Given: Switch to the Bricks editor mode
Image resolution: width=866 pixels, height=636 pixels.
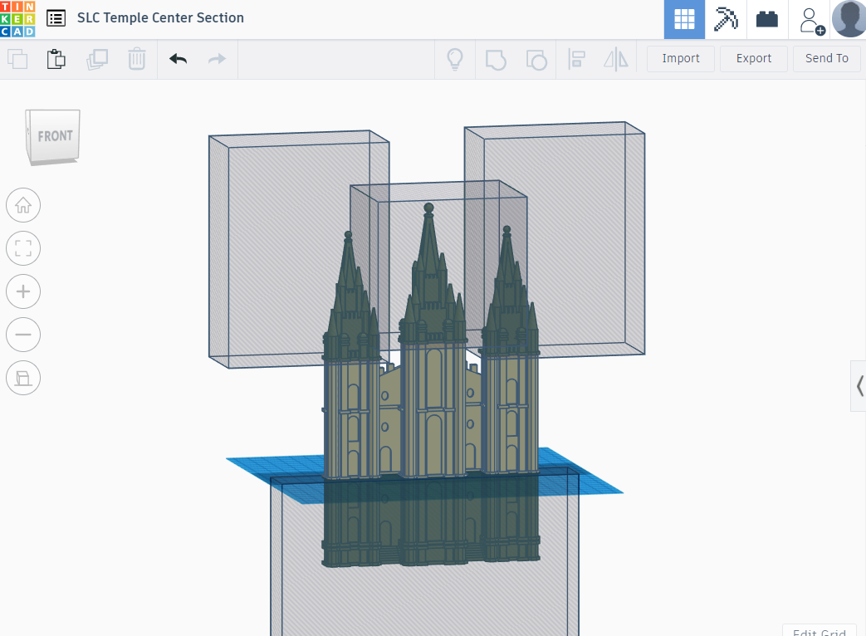Looking at the screenshot, I should pos(766,19).
